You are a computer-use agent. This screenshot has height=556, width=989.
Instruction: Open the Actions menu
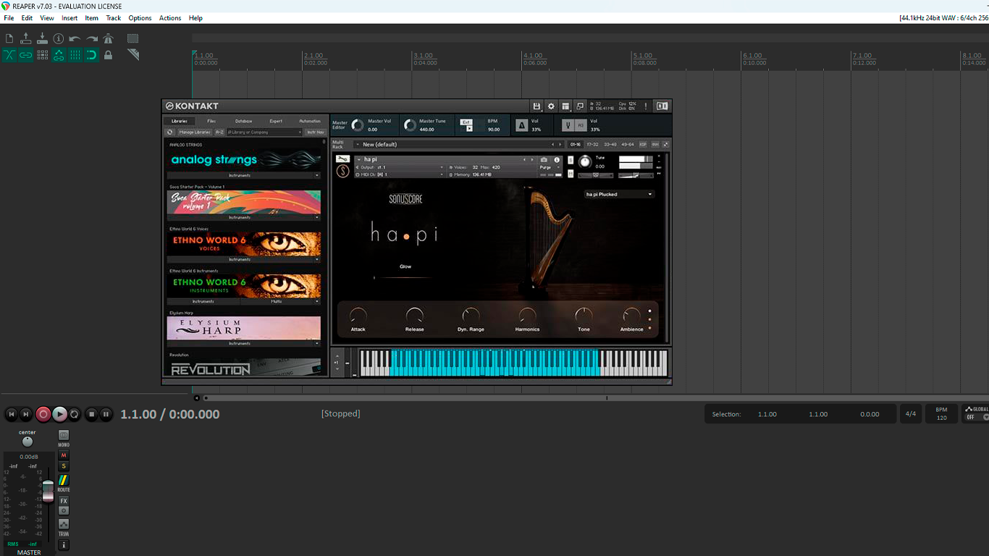point(170,18)
